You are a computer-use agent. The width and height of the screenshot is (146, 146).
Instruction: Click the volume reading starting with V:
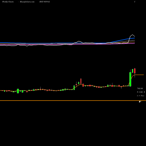pyautogui.click(x=141, y=92)
